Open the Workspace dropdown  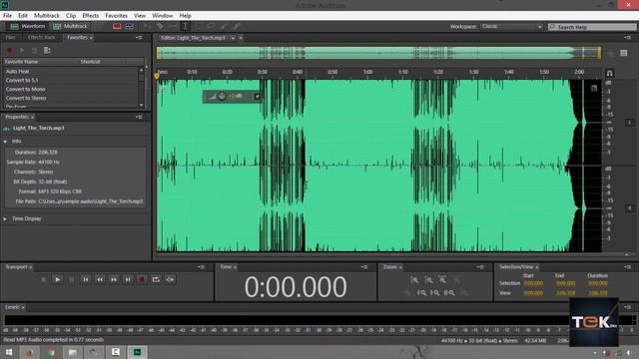point(512,27)
